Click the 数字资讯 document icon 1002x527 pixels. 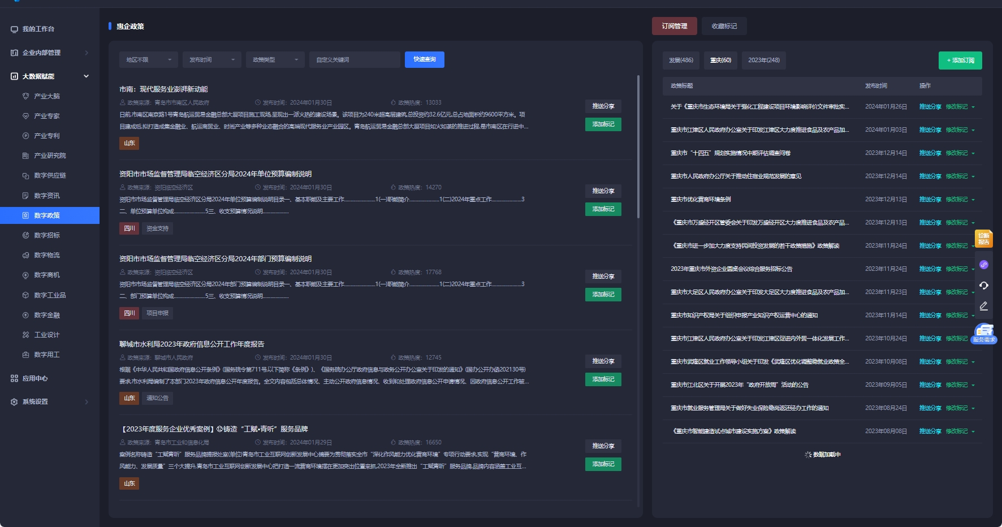(25, 196)
